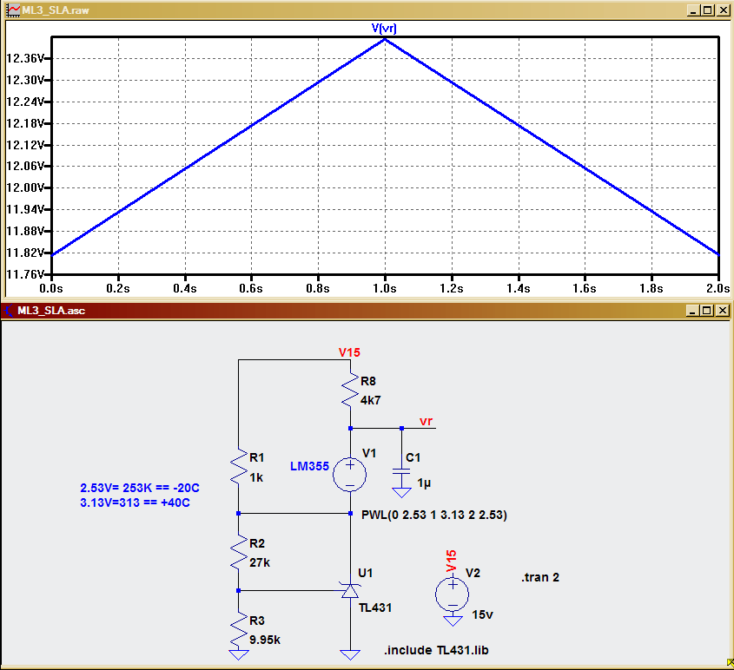Select voltage source V1 symbol

tap(350, 475)
